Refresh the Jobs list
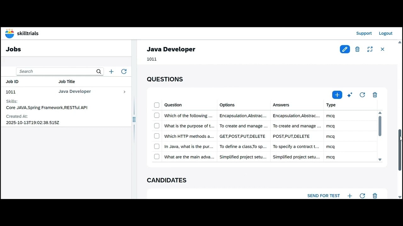Screen dimensions: 403x226 (x=124, y=72)
